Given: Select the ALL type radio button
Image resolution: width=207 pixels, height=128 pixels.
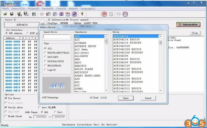Looking at the screenshot, I should pos(45,48).
